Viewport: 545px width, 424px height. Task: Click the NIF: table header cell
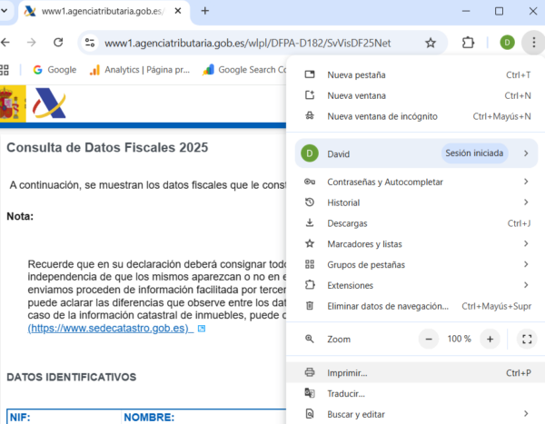click(64, 417)
